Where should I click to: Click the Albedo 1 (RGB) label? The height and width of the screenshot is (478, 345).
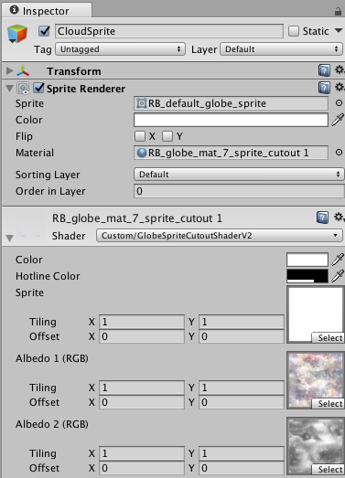52,358
